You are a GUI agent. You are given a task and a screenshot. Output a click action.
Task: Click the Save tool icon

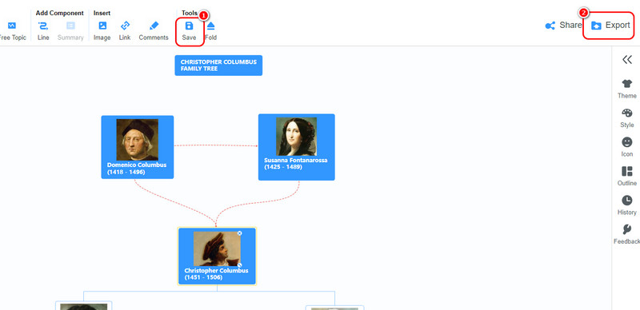pos(189,26)
